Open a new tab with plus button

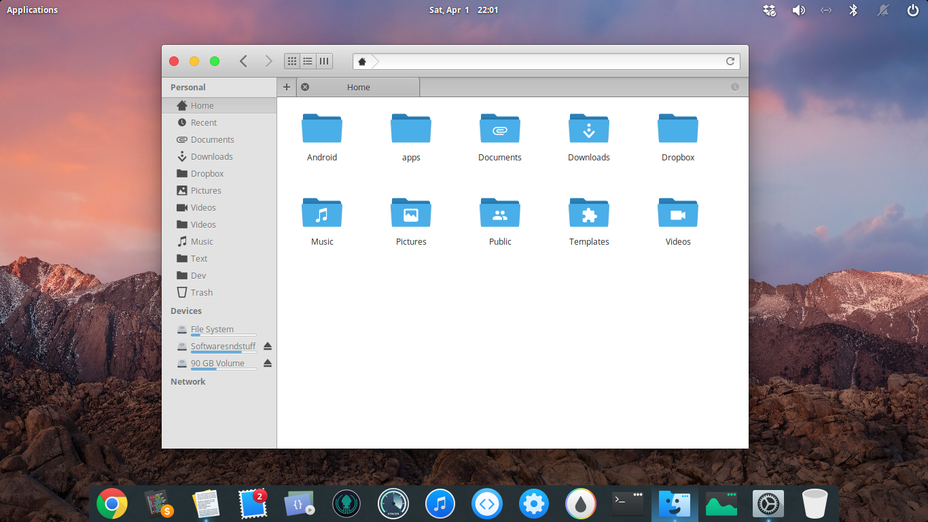pos(287,87)
